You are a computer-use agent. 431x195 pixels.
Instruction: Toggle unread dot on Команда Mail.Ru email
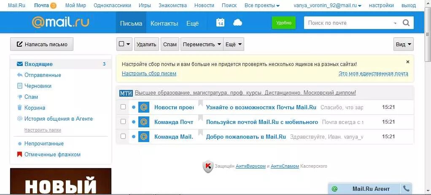click(134, 137)
